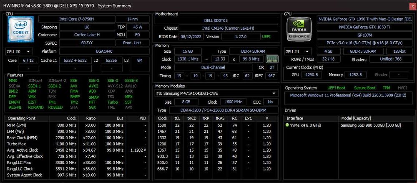Click the AES-NI feature label
Image resolution: width=417 pixels, height=183 pixels.
(15, 107)
